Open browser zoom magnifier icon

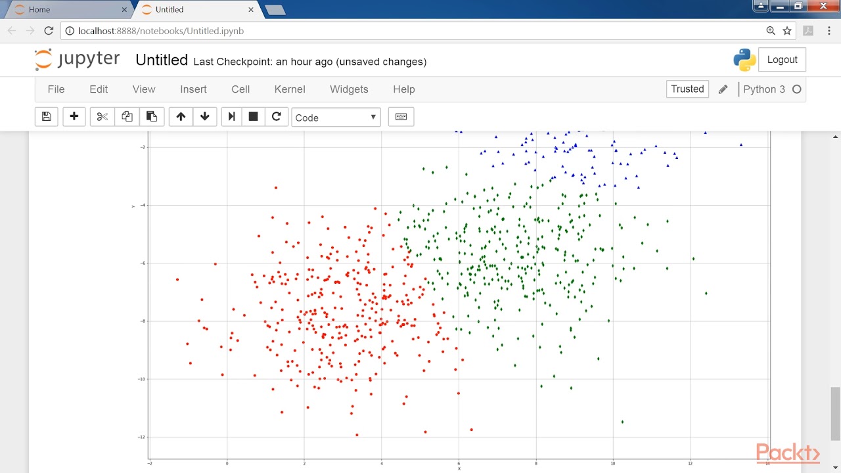pyautogui.click(x=771, y=31)
